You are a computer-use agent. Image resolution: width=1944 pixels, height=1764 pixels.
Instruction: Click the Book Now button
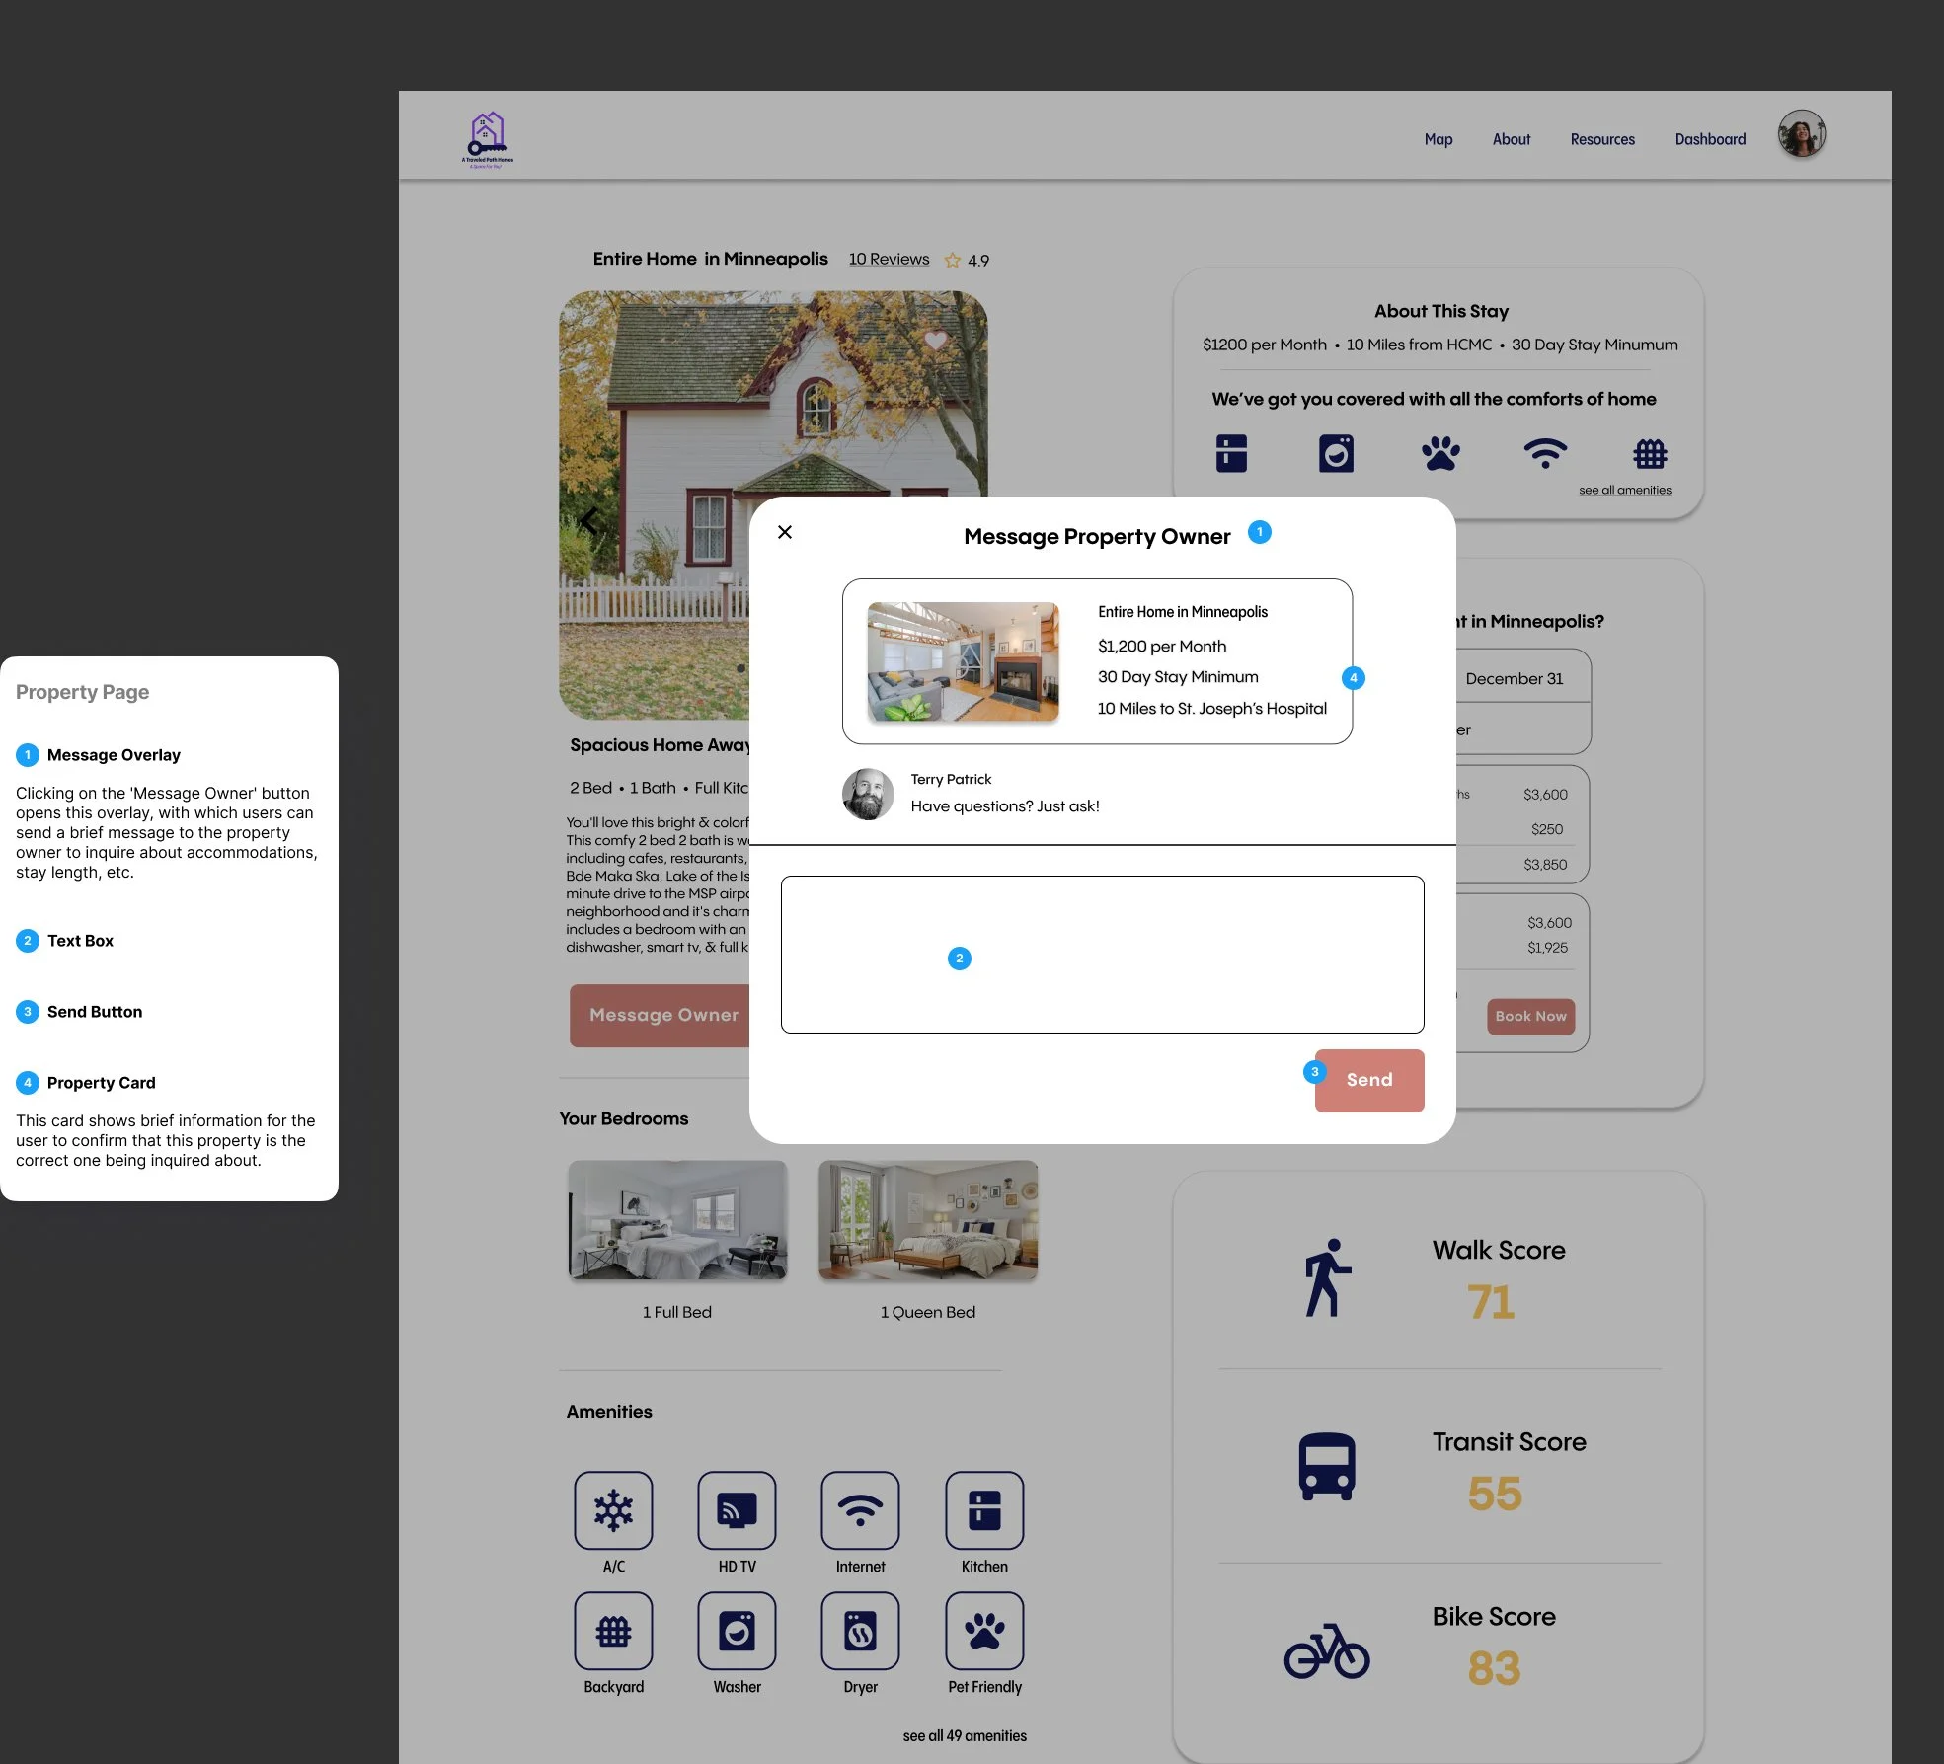point(1530,1016)
